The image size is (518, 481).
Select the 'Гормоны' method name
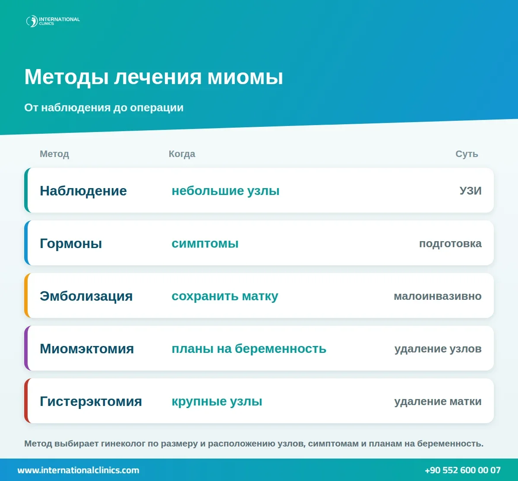coord(71,243)
